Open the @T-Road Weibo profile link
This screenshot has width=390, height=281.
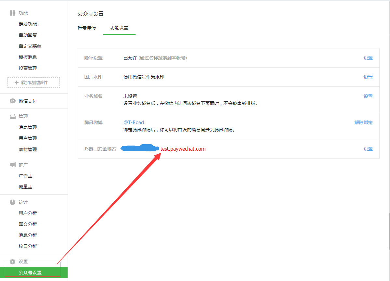point(134,122)
